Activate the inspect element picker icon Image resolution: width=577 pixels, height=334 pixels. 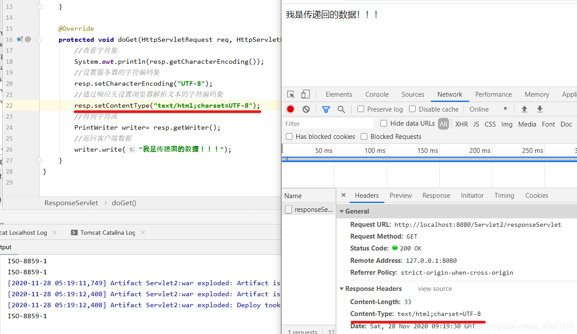[291, 94]
